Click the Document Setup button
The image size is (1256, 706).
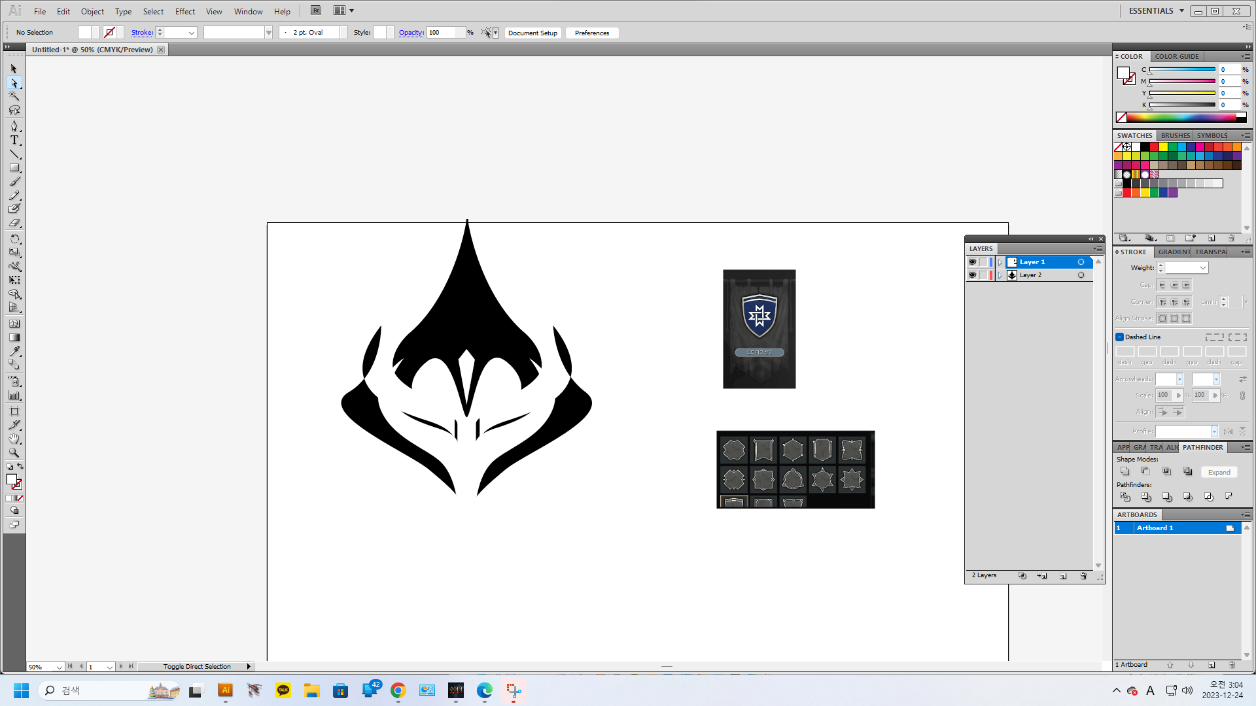[532, 33]
